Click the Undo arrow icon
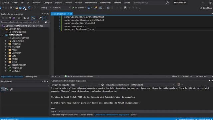213x120 pixels. [29, 8]
